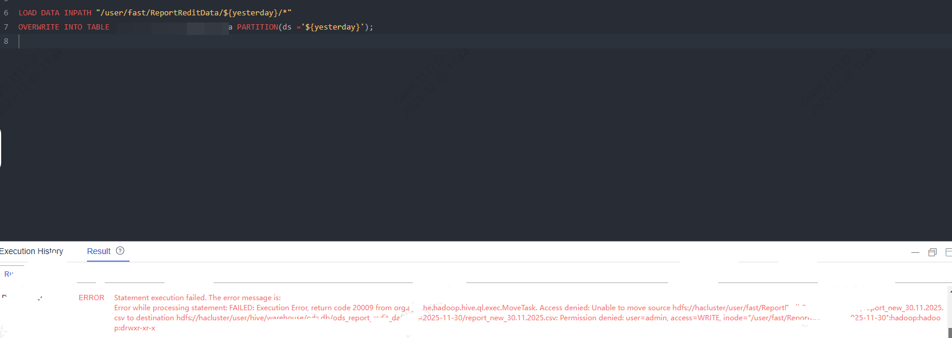The width and height of the screenshot is (952, 338).
Task: Click the 'p:drwxr-xr-x' permission text
Action: pyautogui.click(x=134, y=328)
